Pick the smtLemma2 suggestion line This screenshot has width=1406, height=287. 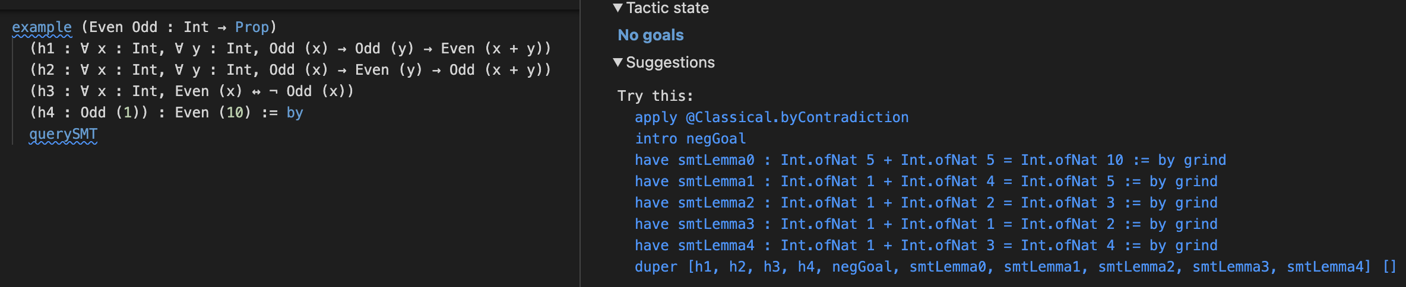point(926,203)
